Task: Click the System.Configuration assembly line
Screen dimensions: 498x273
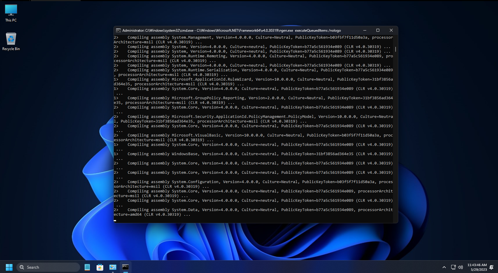Action: click(x=253, y=184)
